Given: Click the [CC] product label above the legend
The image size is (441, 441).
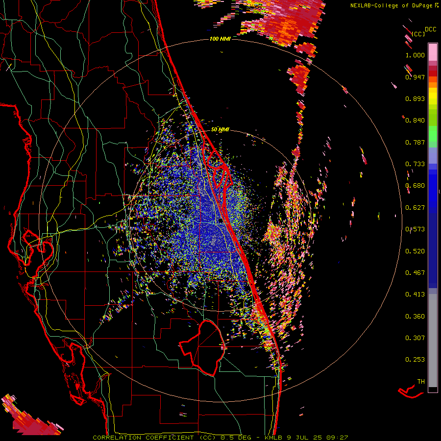Looking at the screenshot, I should (x=418, y=34).
